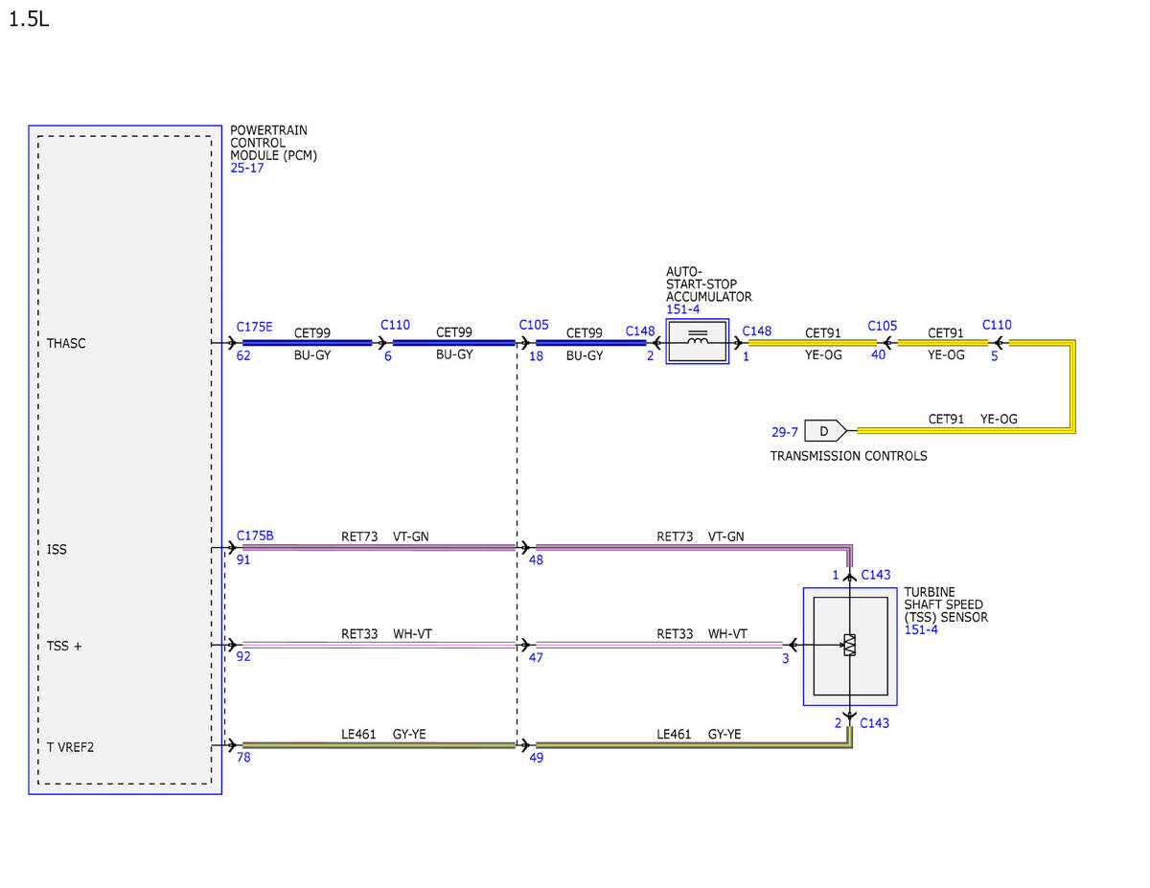Screen dimensions: 1150x888
Task: Select the C175B connector label
Action: click(255, 535)
